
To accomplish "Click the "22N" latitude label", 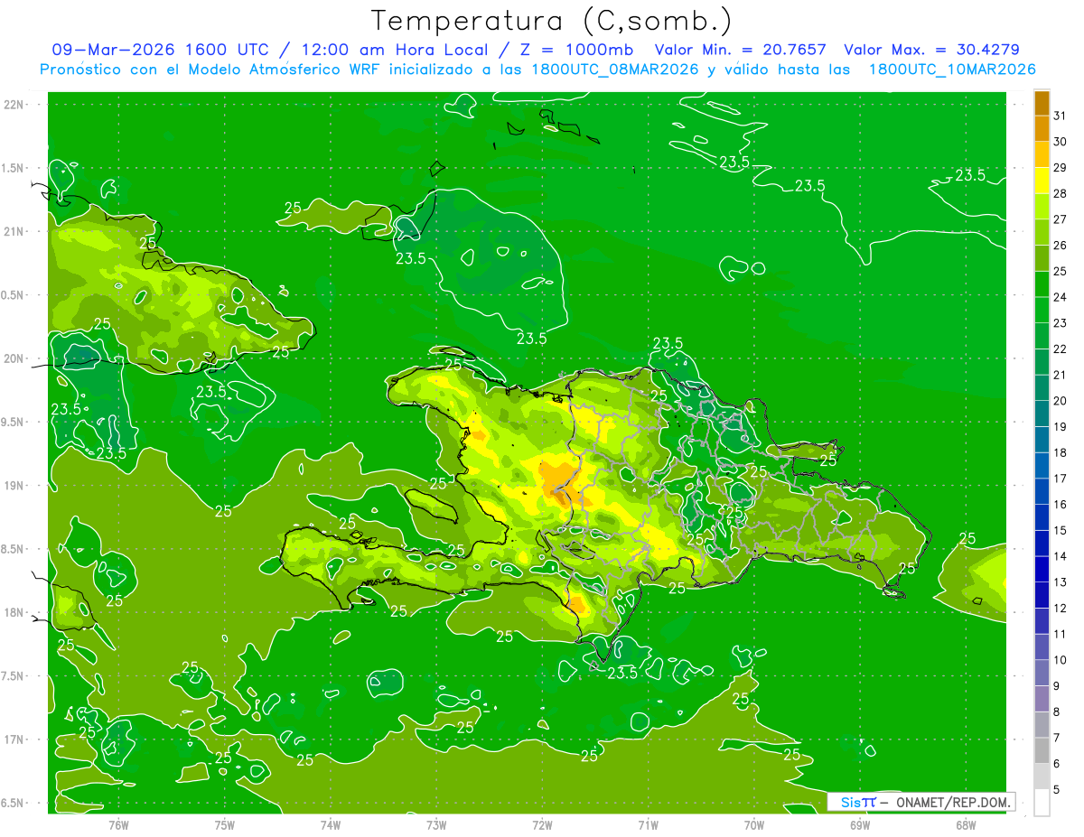I will (x=13, y=104).
